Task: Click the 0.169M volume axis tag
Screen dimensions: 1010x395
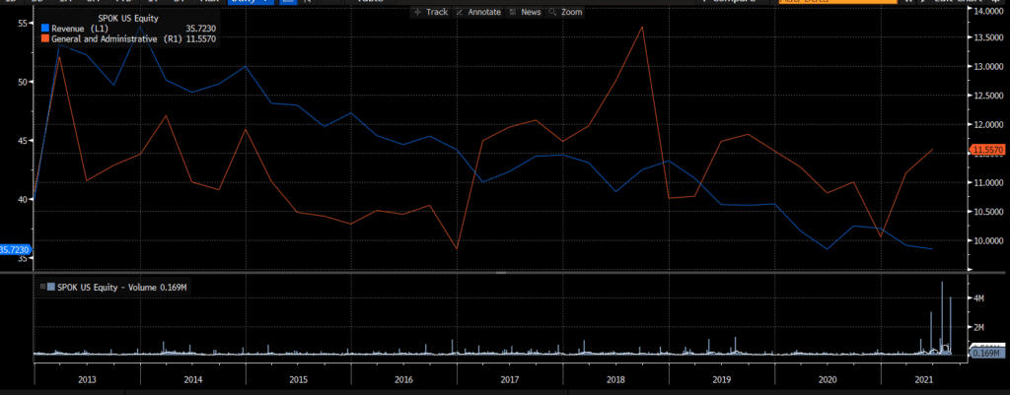Action: pos(987,352)
